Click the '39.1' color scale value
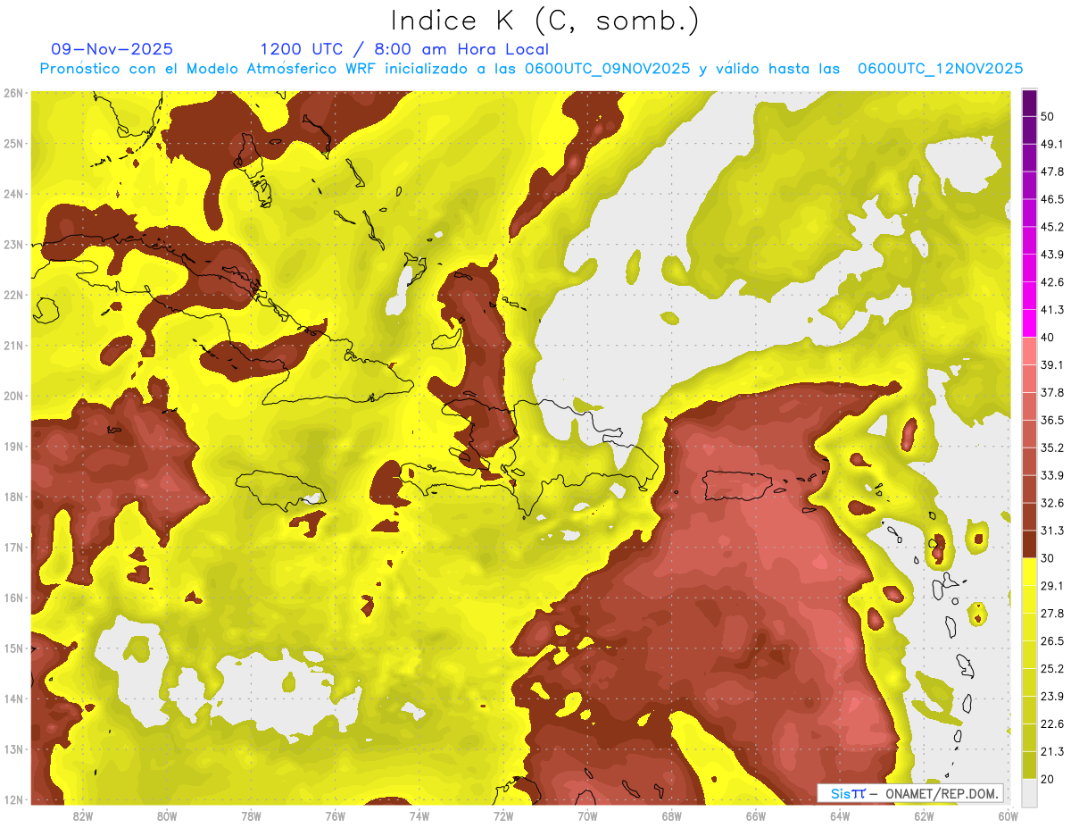 pyautogui.click(x=1052, y=364)
